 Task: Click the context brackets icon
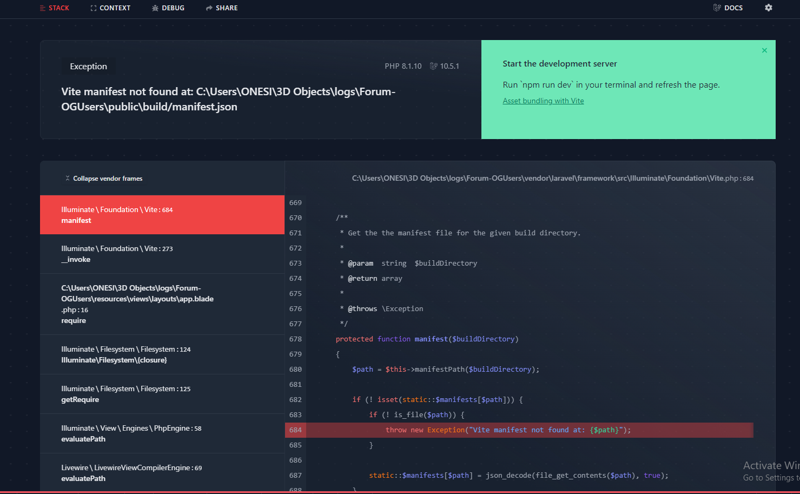[94, 8]
